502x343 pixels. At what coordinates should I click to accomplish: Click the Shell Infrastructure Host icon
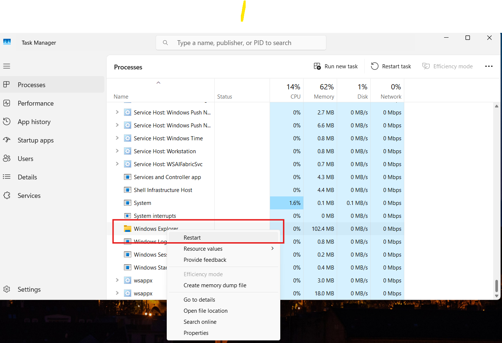(128, 190)
